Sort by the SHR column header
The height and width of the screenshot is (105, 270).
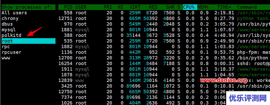pos(170,7)
